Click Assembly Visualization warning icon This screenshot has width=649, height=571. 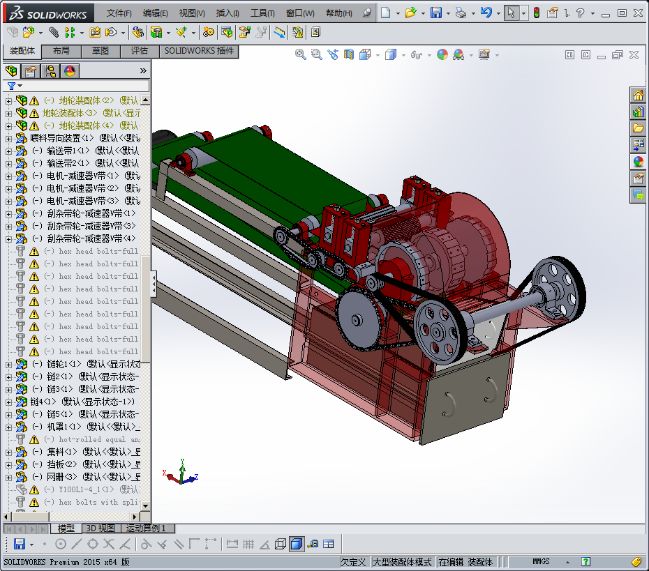297,32
